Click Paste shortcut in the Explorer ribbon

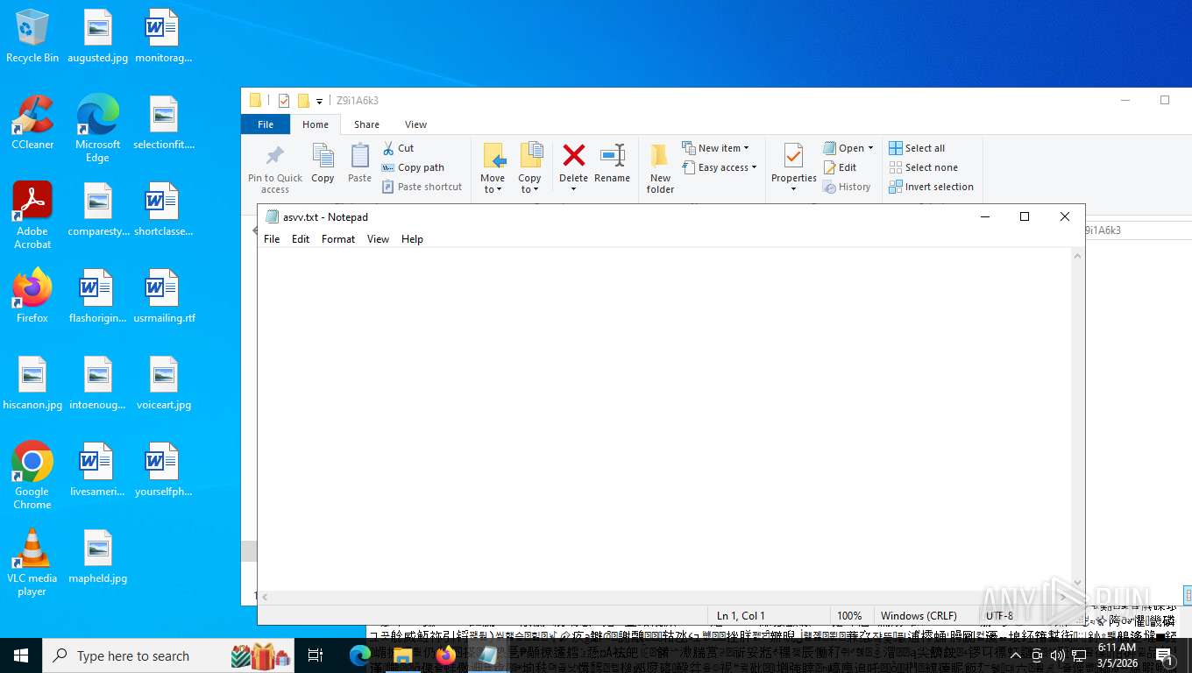[x=422, y=187]
